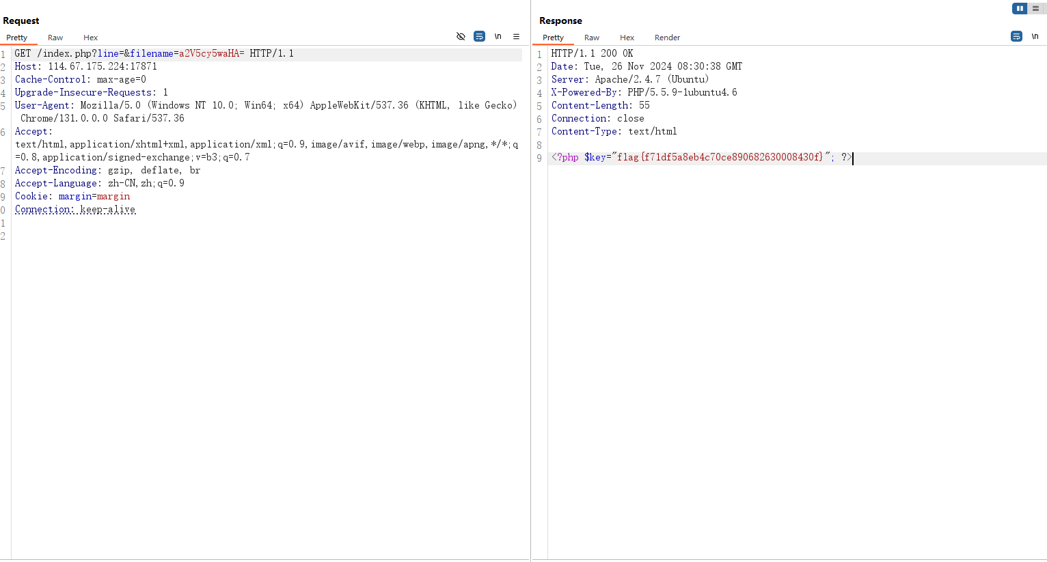Click the Cookie margin value in request
The height and width of the screenshot is (562, 1047).
[113, 196]
